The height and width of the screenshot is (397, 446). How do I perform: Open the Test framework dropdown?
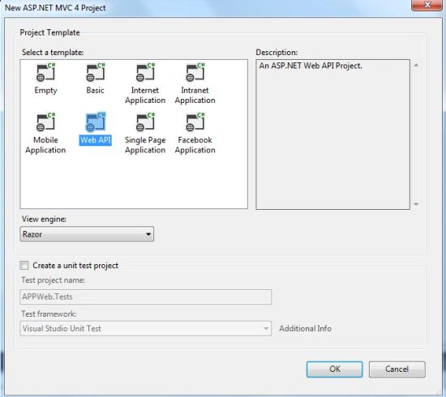click(146, 328)
